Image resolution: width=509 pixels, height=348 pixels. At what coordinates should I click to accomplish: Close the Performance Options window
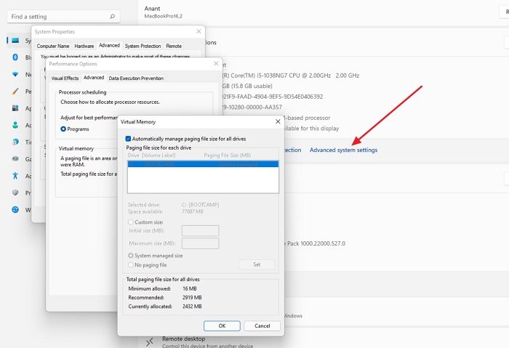point(216,63)
